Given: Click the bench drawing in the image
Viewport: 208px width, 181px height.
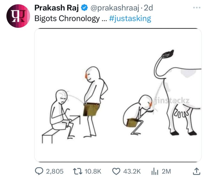Looking at the screenshot, I should tap(54, 132).
